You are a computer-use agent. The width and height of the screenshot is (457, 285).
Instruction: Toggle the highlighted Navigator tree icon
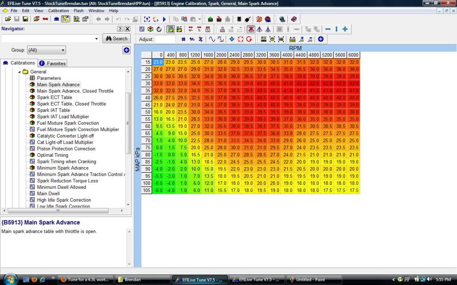coord(66,19)
